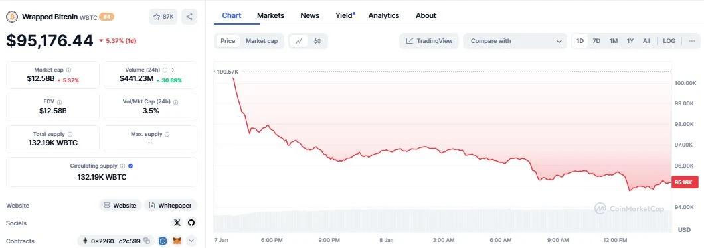Viewport: 704px width, 248px height.
Task: Expand more contracts chevron
Action: pos(191,241)
